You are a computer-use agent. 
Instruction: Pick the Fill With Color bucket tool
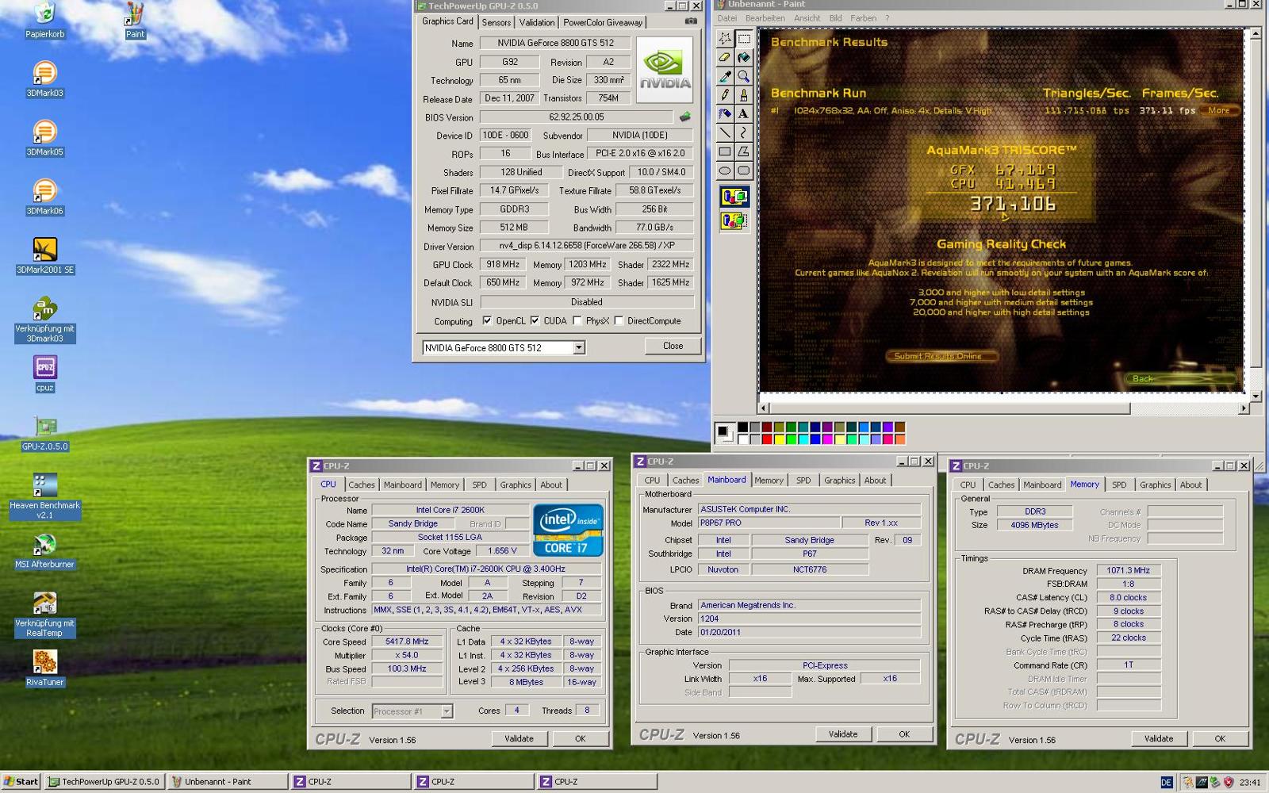point(744,57)
